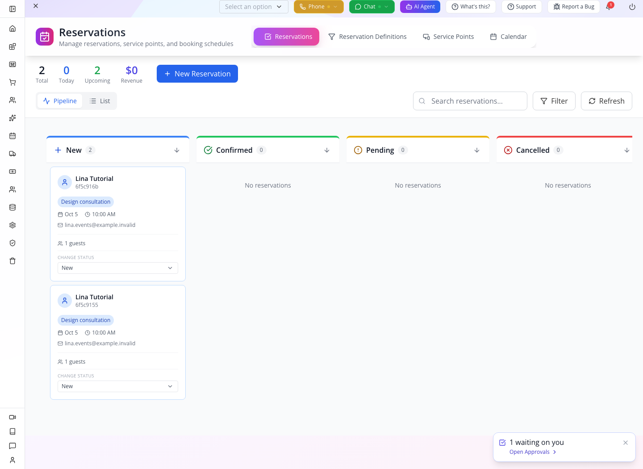Viewport: 643px width, 469px height.
Task: Click the power logout icon
Action: click(632, 7)
